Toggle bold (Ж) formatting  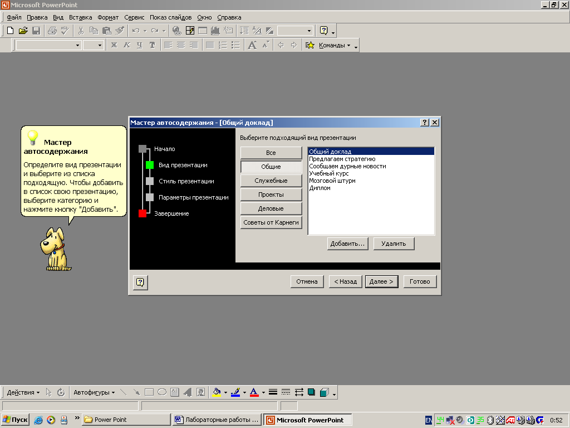click(114, 45)
